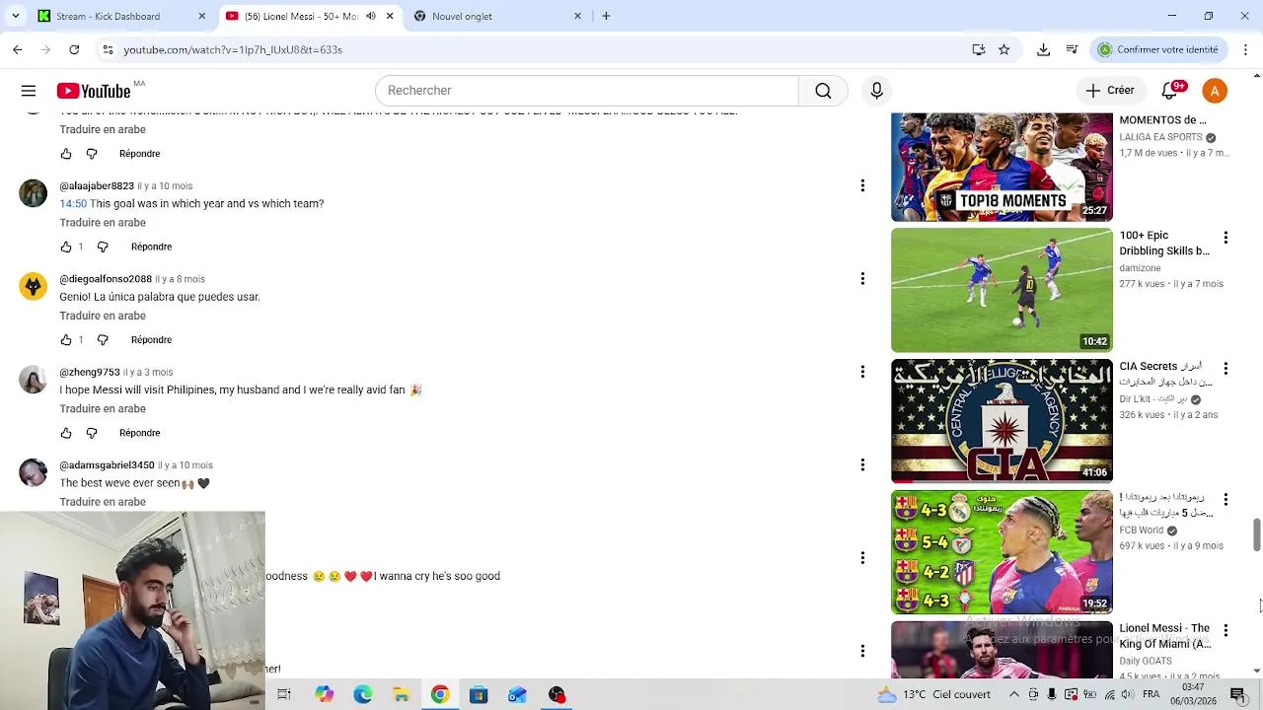The height and width of the screenshot is (710, 1263).
Task: Like the comment by @alaajaber8823
Action: coord(66,247)
